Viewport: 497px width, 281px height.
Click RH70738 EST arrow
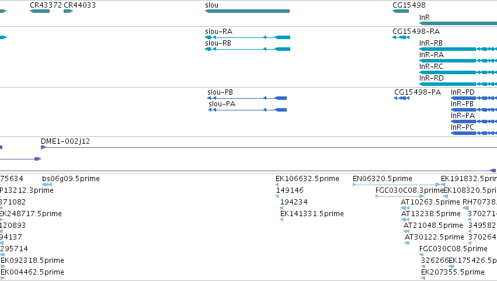click(465, 208)
